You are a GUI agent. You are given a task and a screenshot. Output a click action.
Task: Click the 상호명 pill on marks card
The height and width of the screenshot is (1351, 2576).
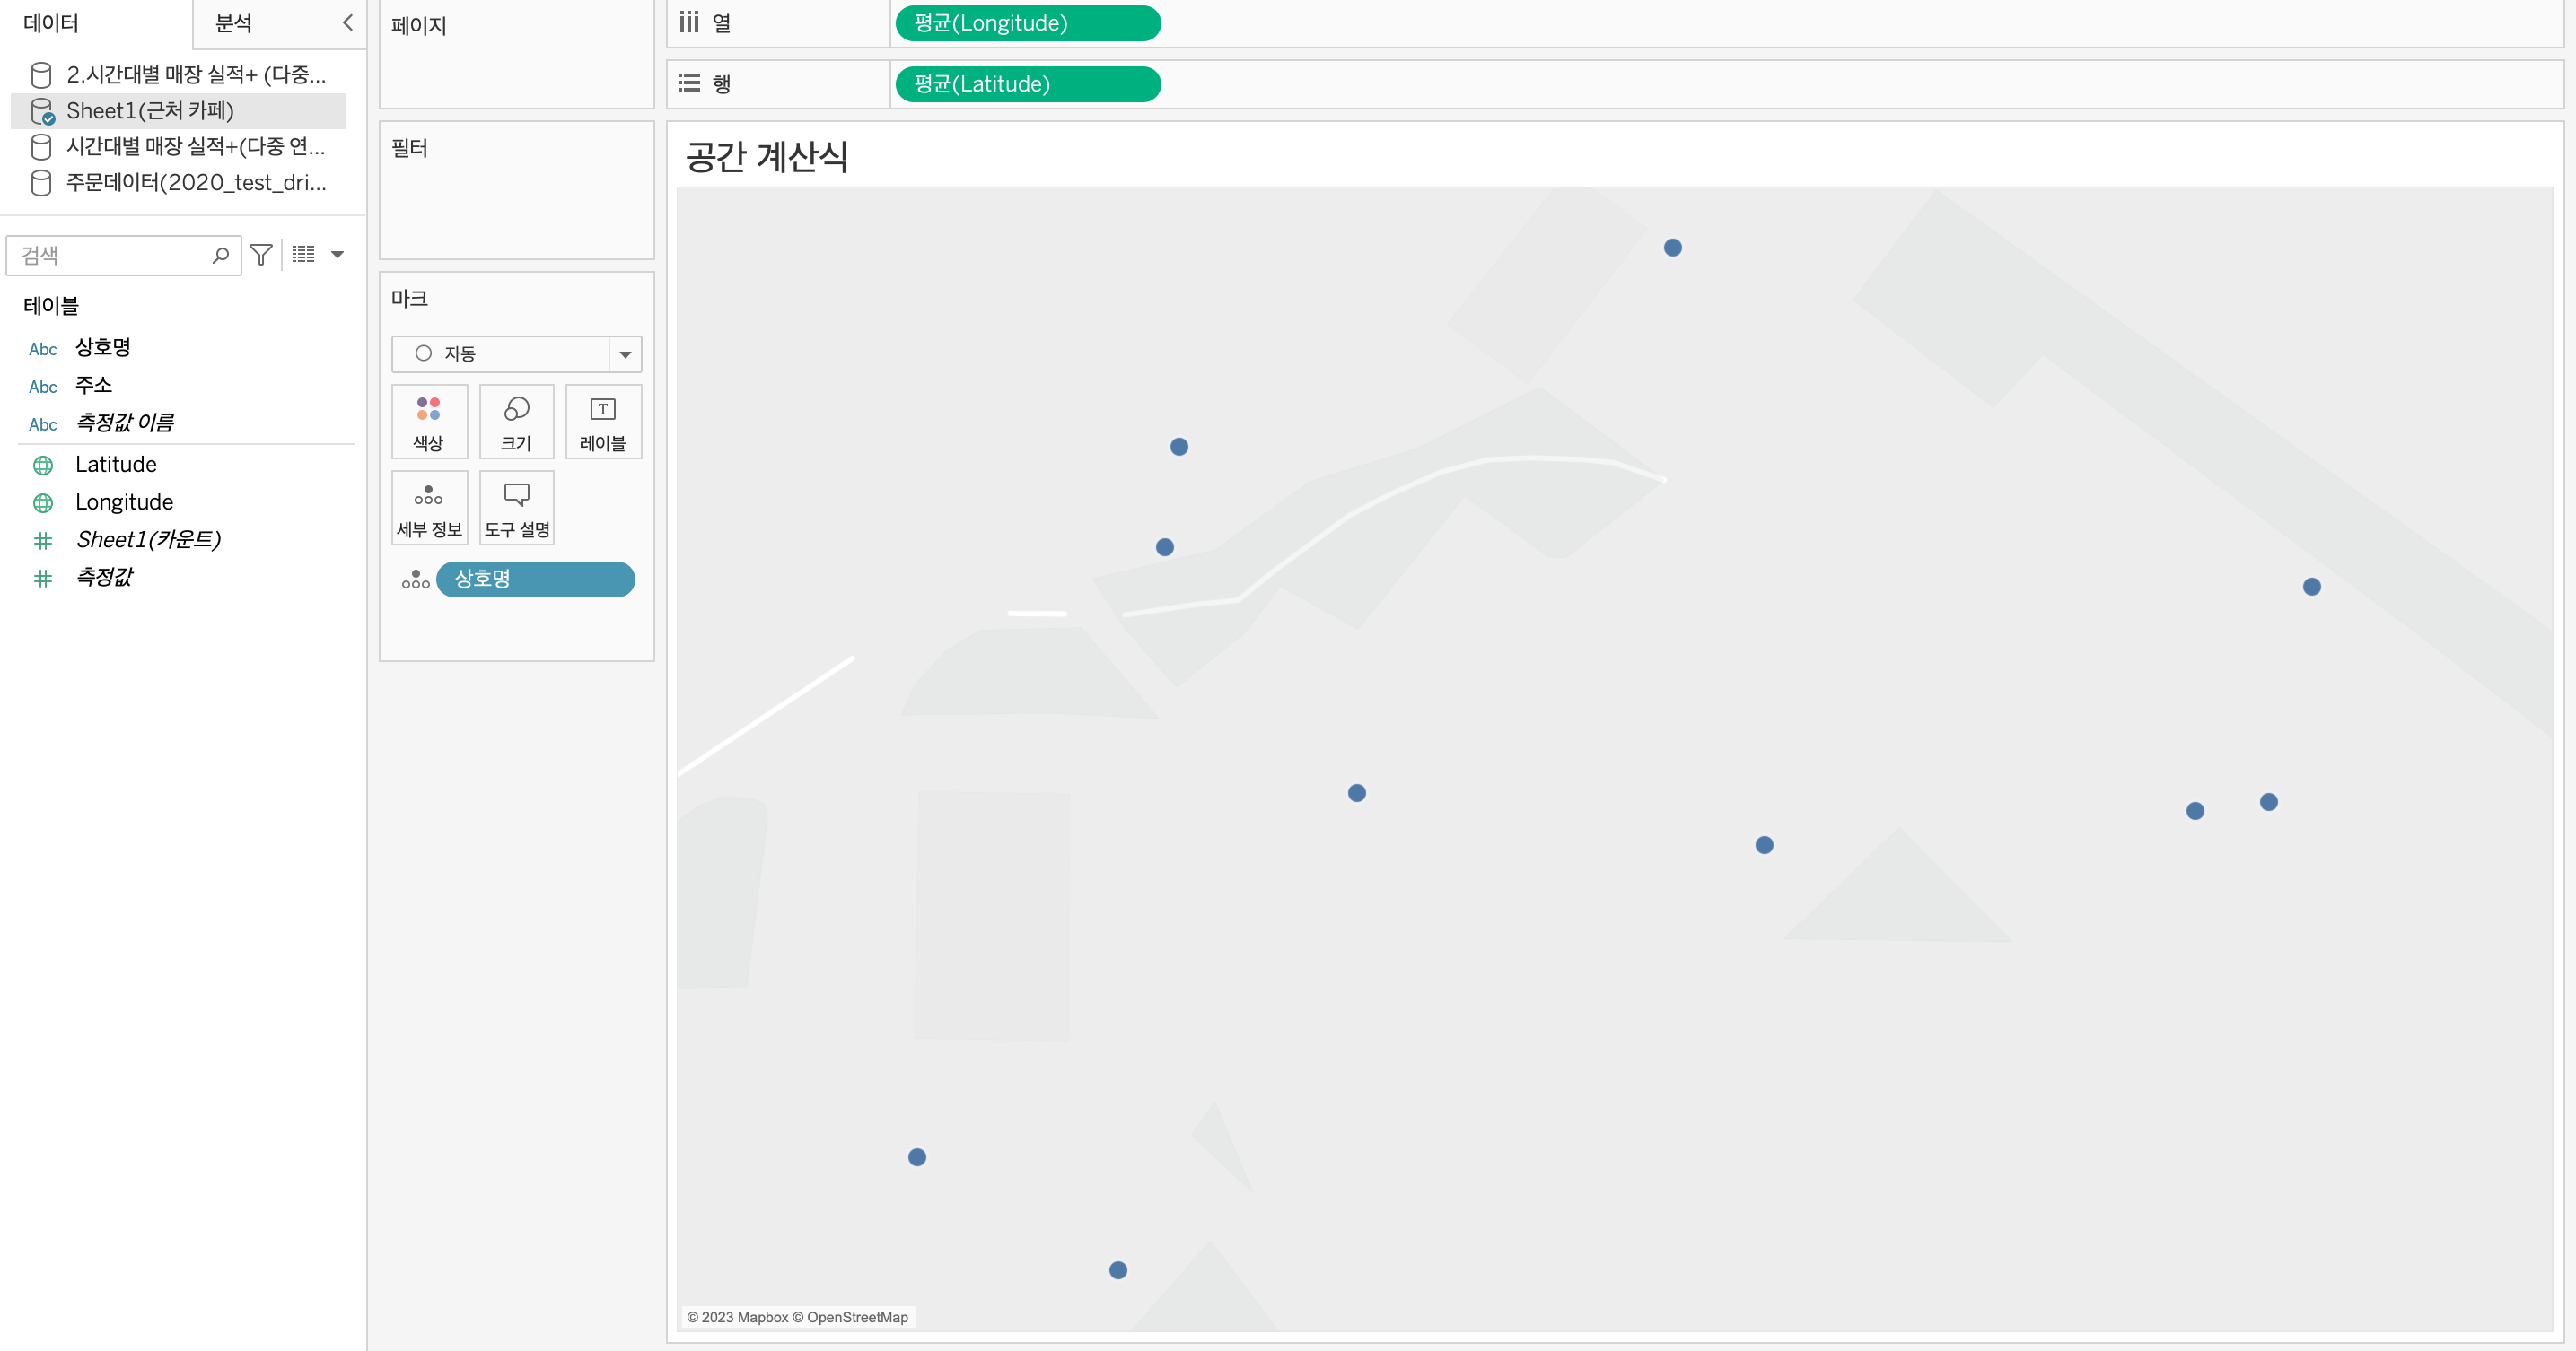(x=535, y=579)
